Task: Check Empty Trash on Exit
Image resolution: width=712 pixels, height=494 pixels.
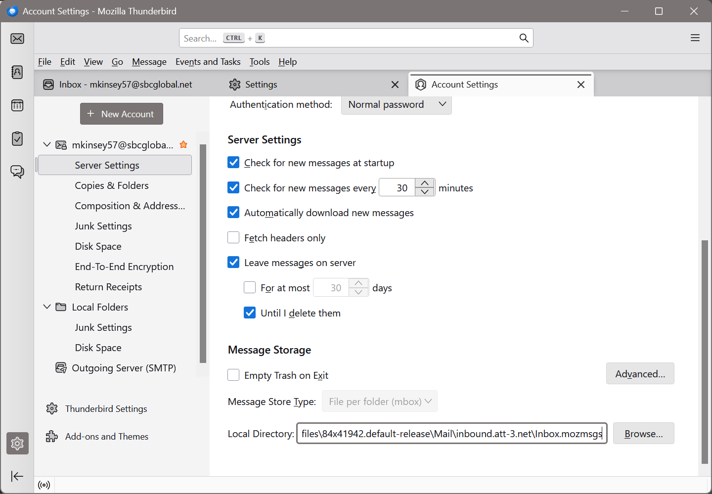Action: point(233,375)
